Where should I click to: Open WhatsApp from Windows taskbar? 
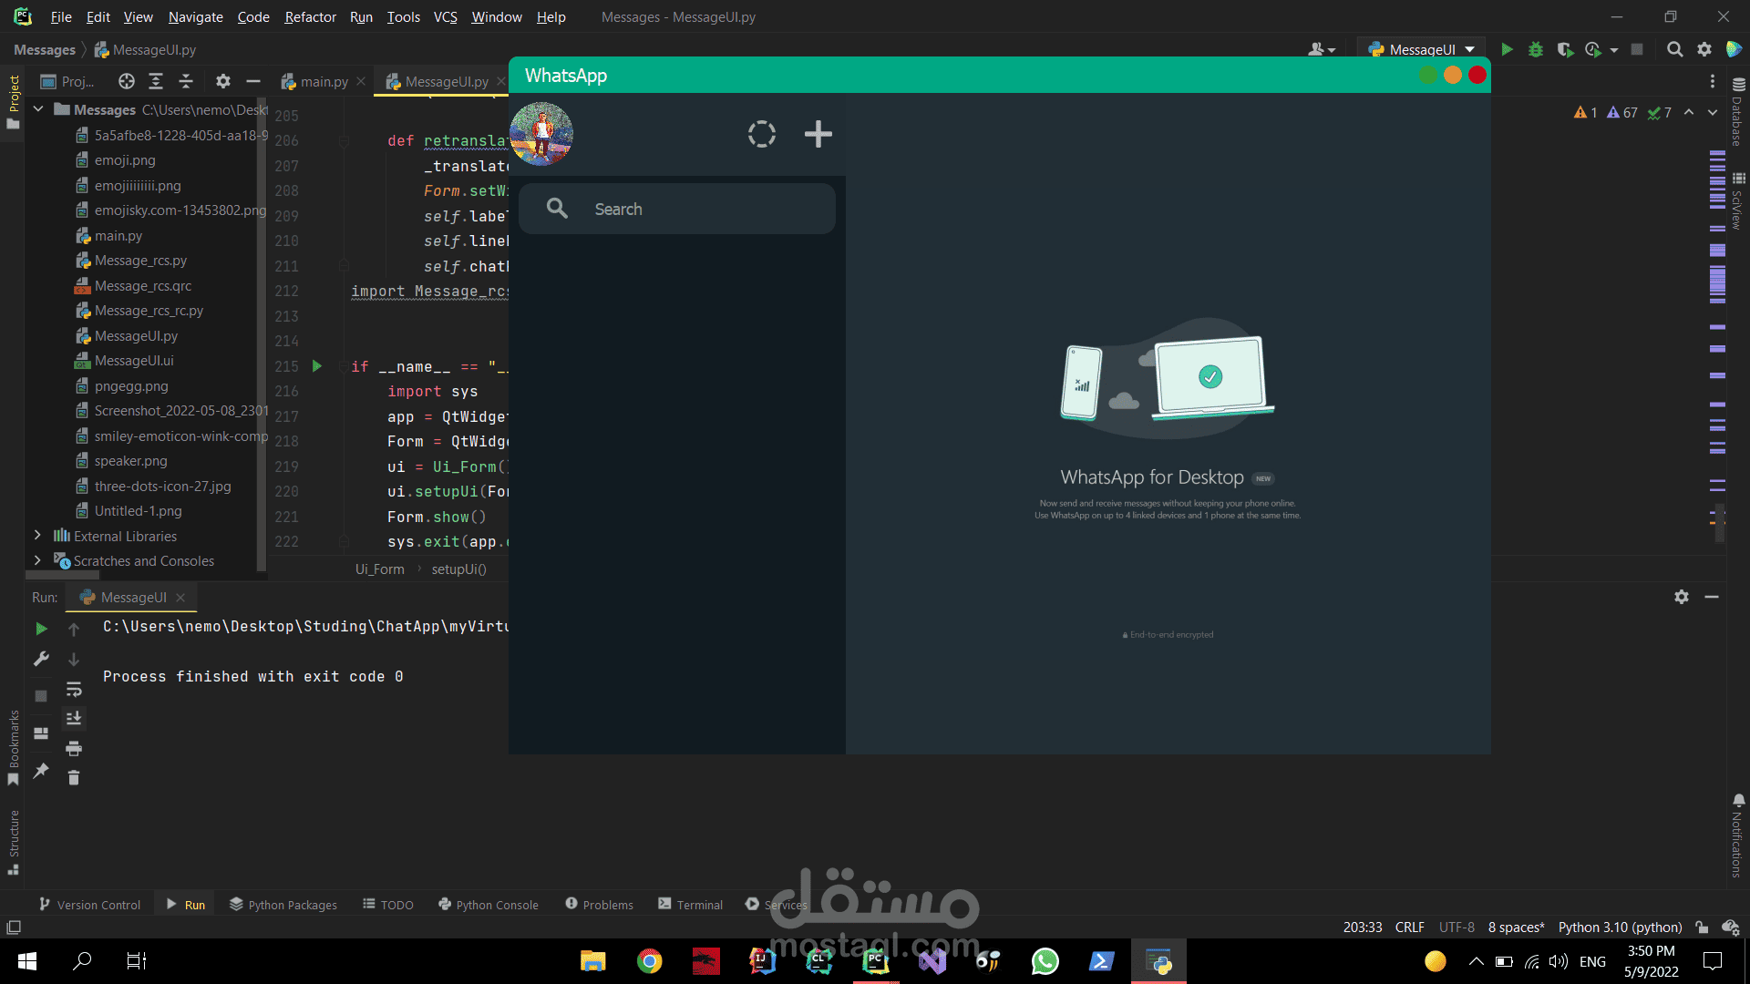pos(1045,960)
